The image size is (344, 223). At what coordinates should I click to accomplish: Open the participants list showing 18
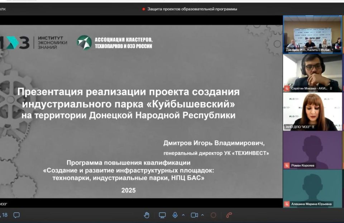(5, 214)
